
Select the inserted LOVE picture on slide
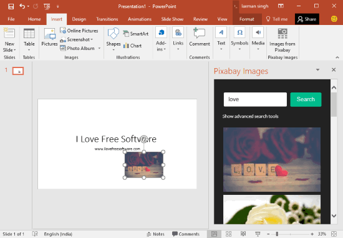pos(143,165)
